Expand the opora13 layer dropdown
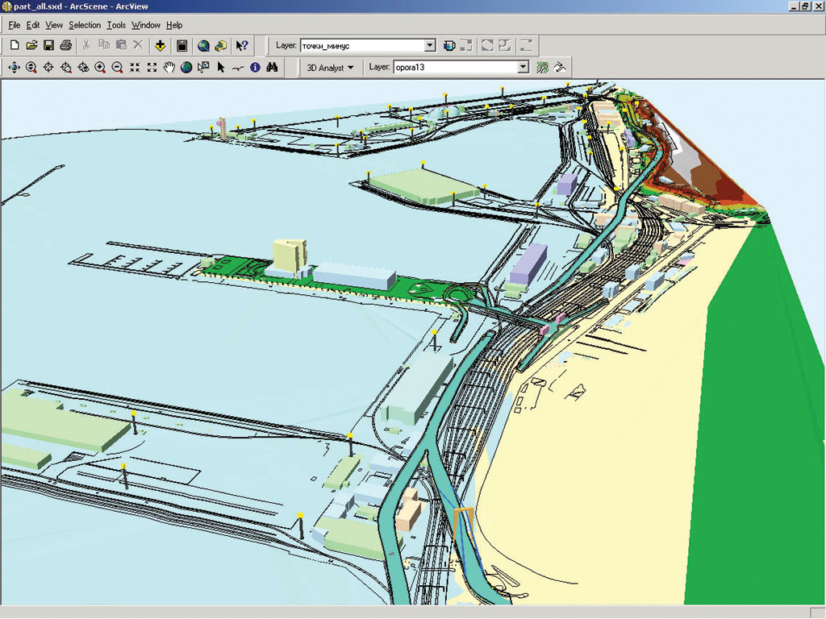The image size is (826, 619). click(x=524, y=68)
